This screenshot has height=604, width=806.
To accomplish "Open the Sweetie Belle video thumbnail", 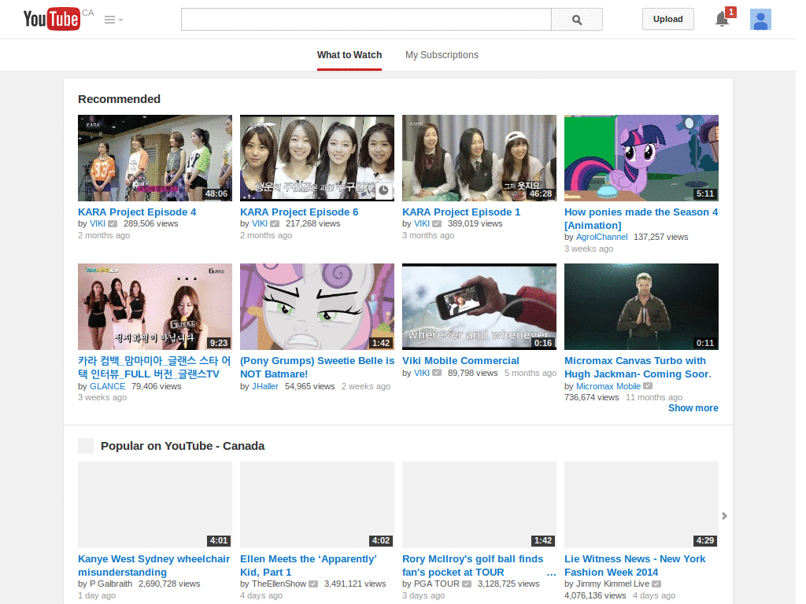I will tap(317, 307).
